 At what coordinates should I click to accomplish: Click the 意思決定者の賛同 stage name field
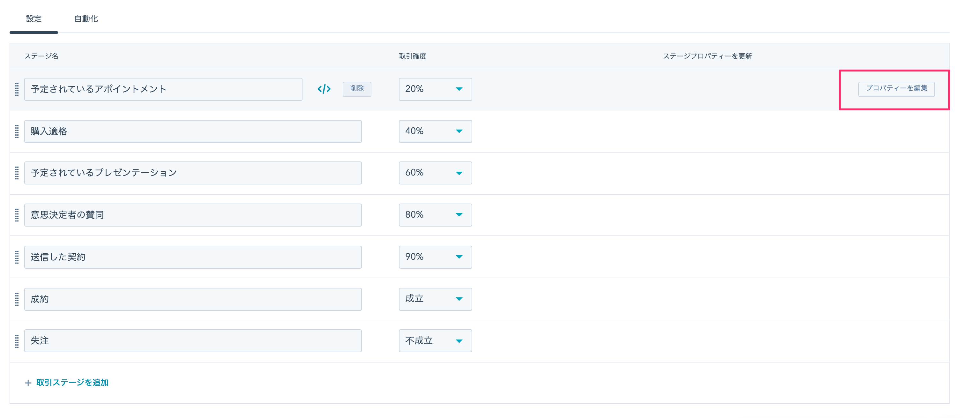pos(193,215)
